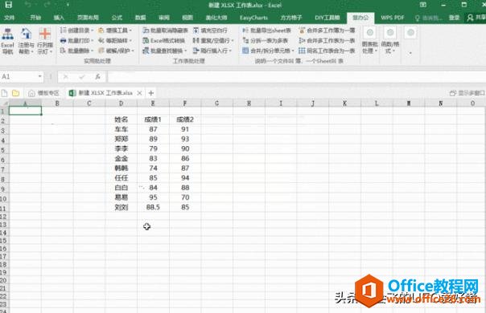Click 合并多工作簿为一簿 tool
Screen dimensions: 486x313
point(327,30)
